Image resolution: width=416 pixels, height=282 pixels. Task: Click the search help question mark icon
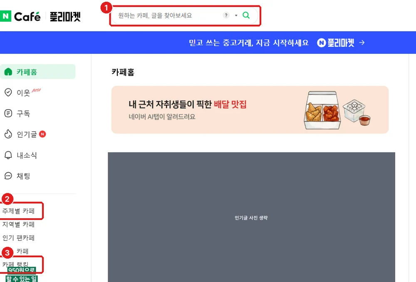pos(226,15)
